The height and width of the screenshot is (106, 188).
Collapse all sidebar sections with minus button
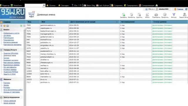[x=24, y=26]
